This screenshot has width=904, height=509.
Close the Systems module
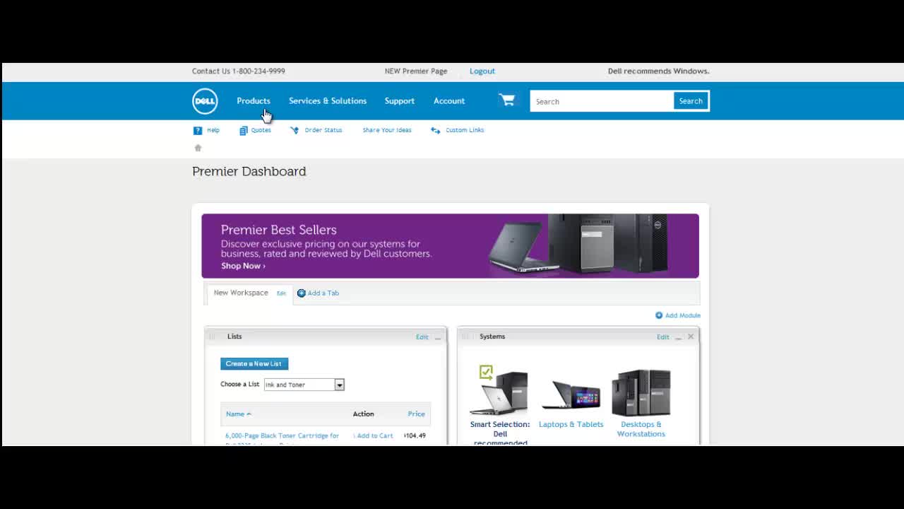point(691,337)
